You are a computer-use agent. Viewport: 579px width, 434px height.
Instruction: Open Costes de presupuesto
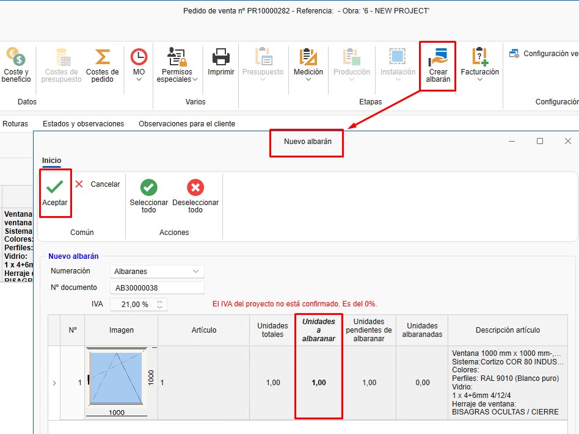coord(61,65)
